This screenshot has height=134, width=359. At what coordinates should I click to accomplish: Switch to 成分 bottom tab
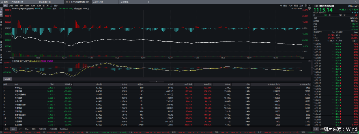14,128
